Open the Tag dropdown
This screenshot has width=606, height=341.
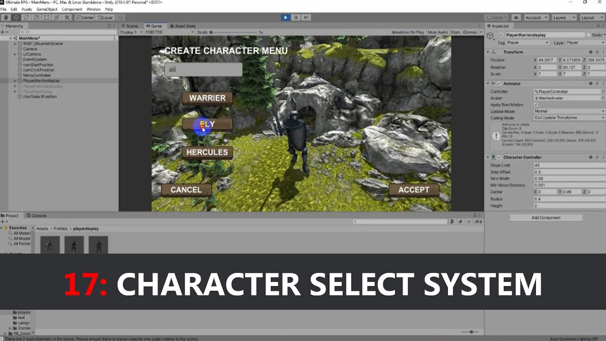tap(527, 43)
